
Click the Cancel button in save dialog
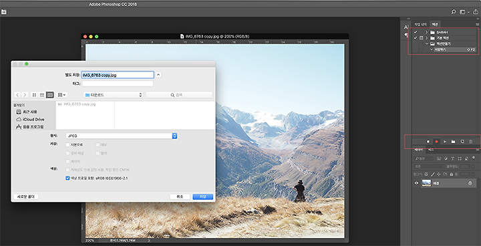(180, 197)
